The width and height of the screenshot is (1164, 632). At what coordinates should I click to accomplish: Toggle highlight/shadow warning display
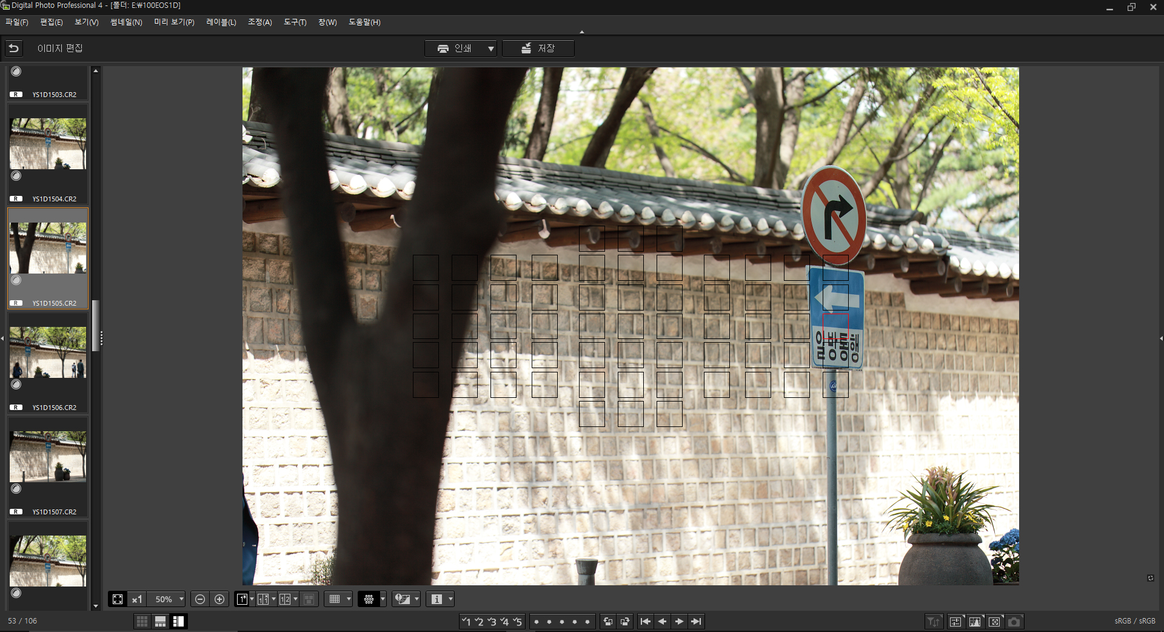pyautogui.click(x=403, y=599)
